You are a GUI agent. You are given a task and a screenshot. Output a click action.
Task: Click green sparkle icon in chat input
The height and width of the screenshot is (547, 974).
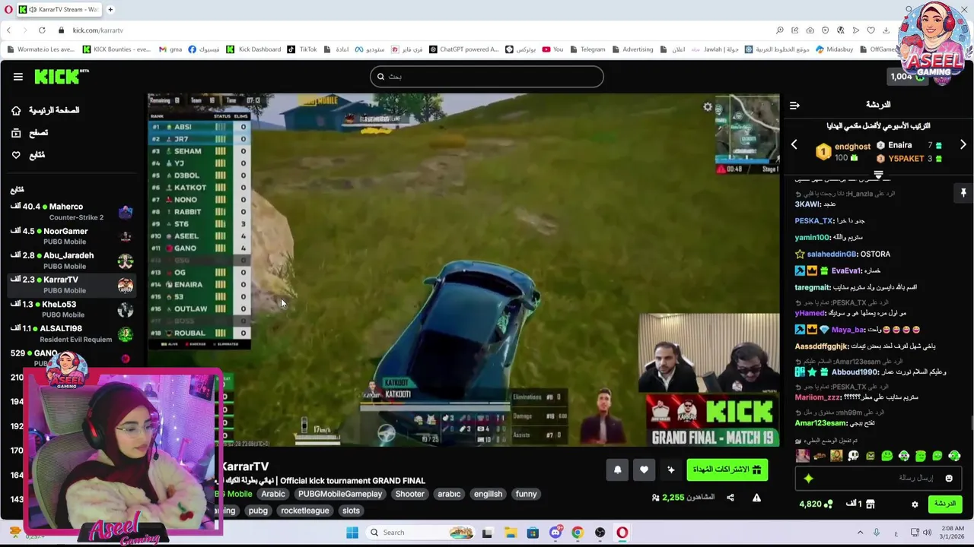tap(808, 479)
